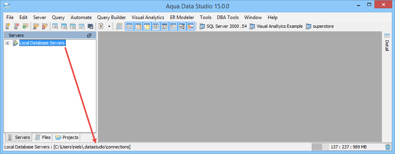Toggle the diagram hierarchy panel button
Image resolution: width=395 pixels, height=154 pixels.
pos(182,26)
